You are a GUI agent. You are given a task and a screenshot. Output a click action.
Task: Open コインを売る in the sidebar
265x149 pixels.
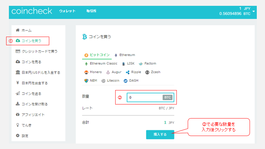coord(31,62)
